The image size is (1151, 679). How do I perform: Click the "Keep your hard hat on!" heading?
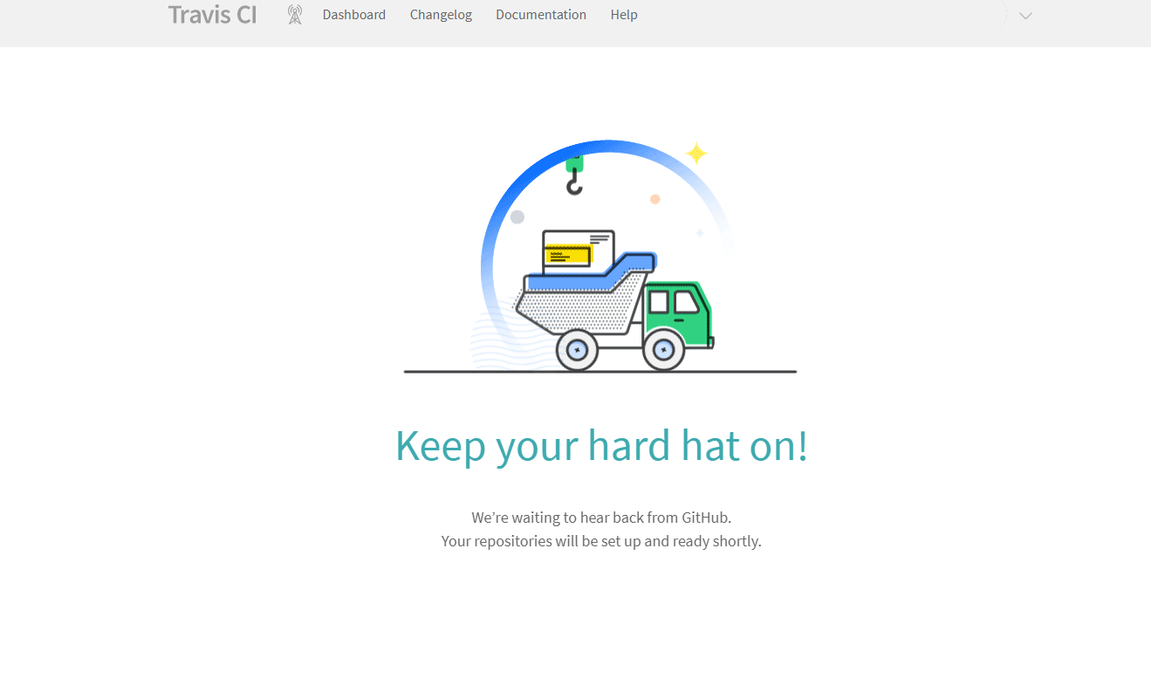(x=602, y=445)
